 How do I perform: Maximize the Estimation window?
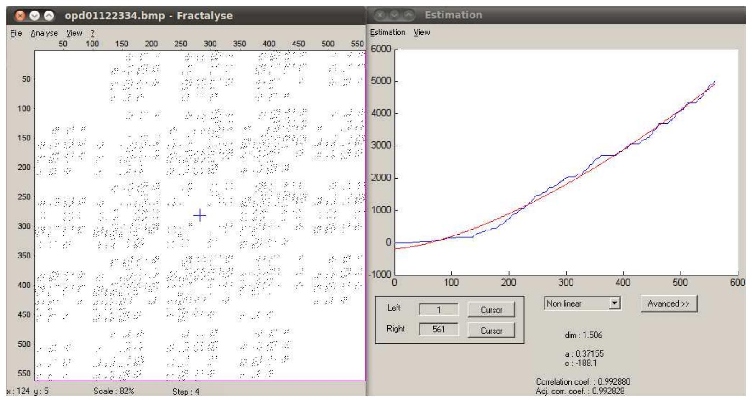[409, 15]
